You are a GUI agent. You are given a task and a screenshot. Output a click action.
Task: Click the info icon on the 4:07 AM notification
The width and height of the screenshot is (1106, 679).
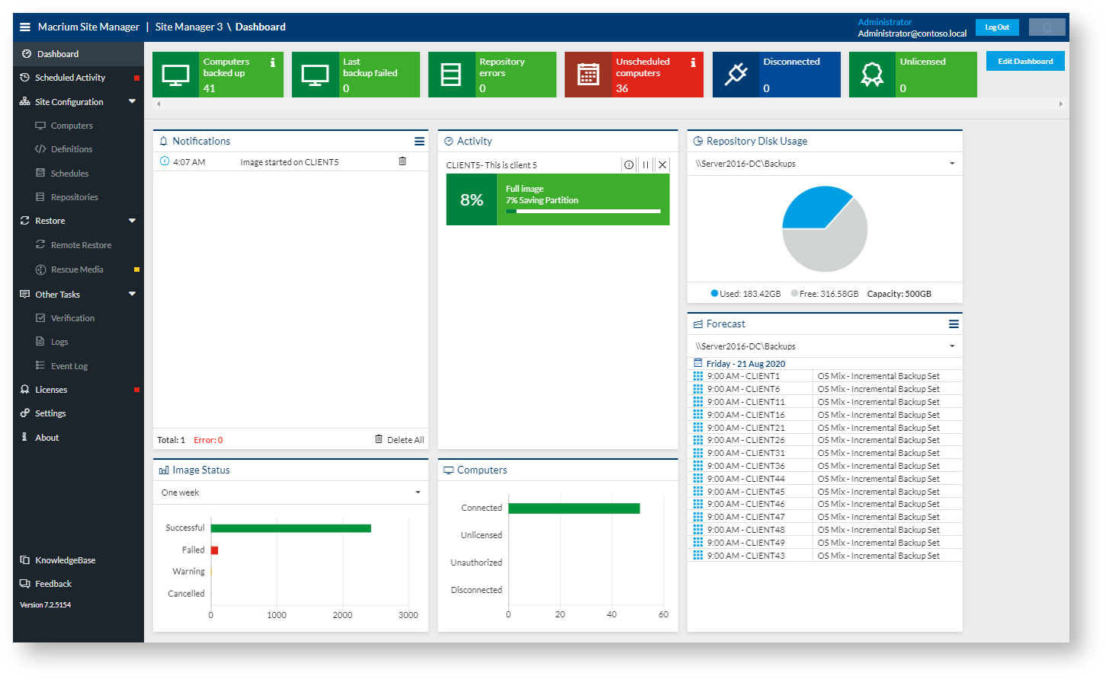pyautogui.click(x=165, y=161)
